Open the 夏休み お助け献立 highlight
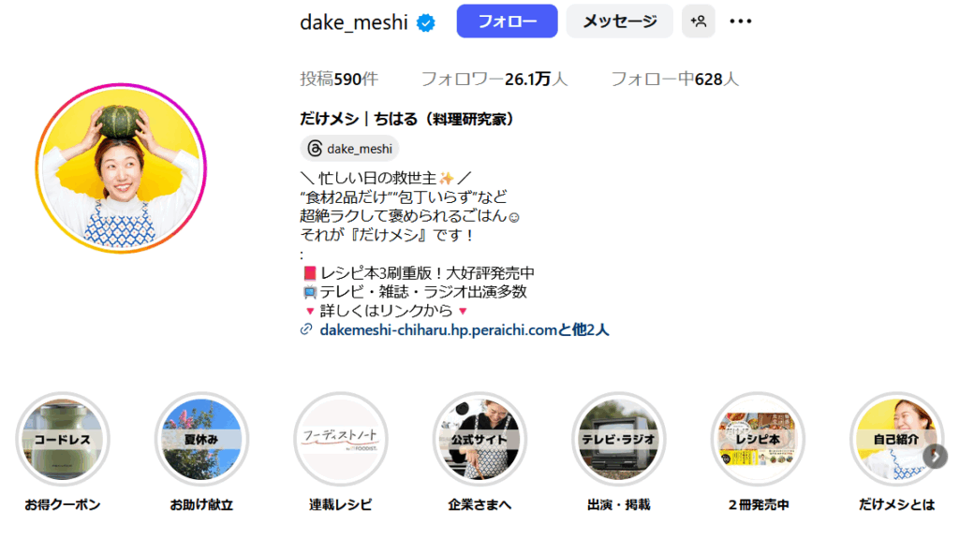The width and height of the screenshot is (959, 538). [201, 439]
